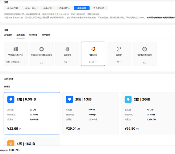This screenshot has width=175, height=154.
Task: Click the orange icon of 4核 | 16GiB plan
Action: pos(11,143)
